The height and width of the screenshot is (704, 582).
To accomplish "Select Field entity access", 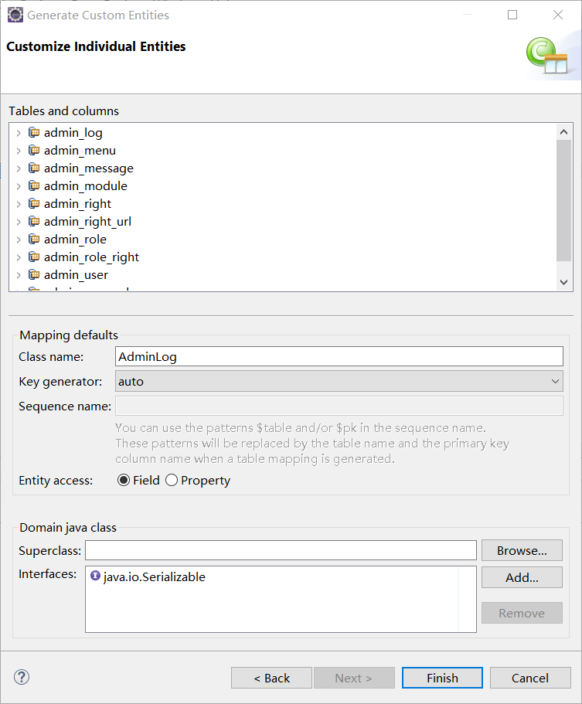I will pos(124,481).
